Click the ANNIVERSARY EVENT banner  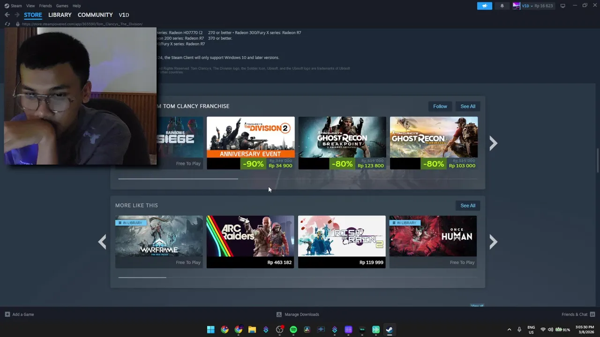click(x=251, y=154)
